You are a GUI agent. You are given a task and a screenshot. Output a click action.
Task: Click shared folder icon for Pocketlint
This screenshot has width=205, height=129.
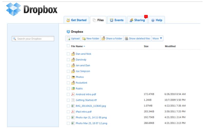[73, 83]
